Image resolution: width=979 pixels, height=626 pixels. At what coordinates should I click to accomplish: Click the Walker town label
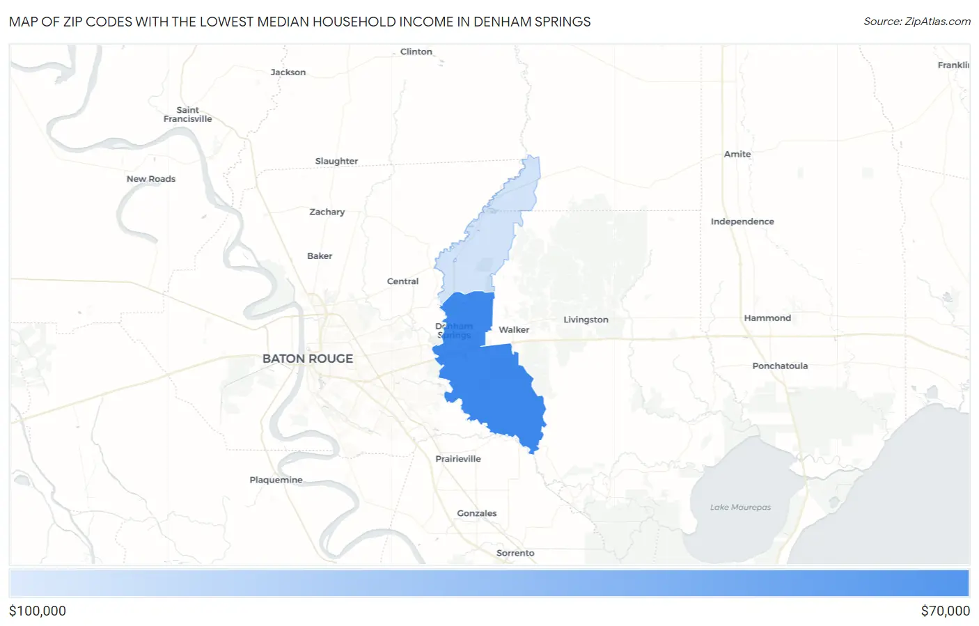514,330
